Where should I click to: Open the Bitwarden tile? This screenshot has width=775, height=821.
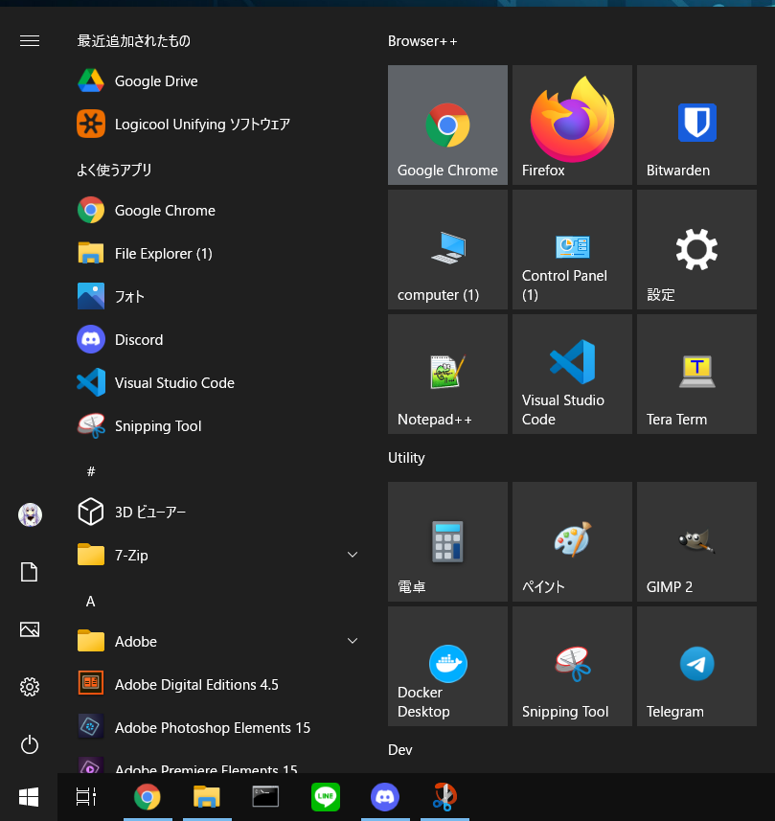696,125
